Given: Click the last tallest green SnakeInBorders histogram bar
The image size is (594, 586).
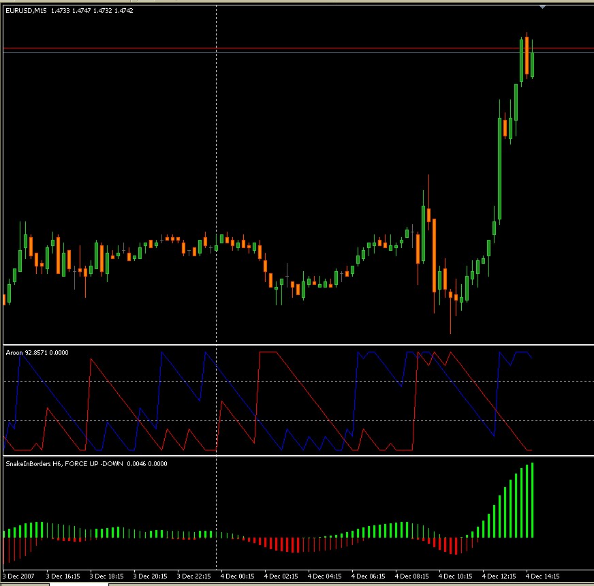Looking at the screenshot, I should click(532, 500).
